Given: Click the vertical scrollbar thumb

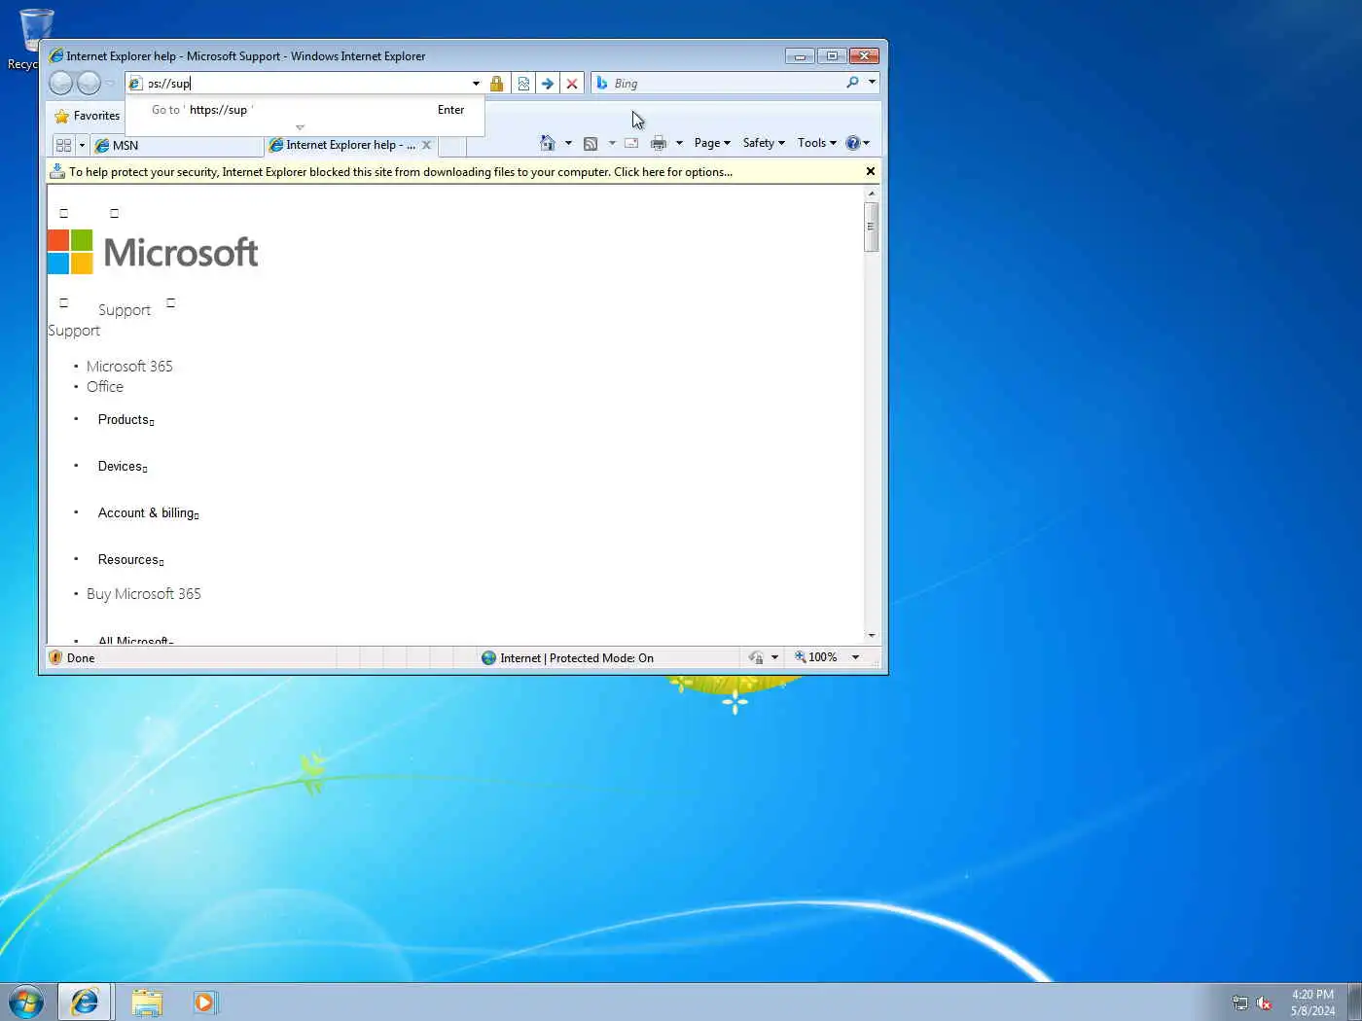Looking at the screenshot, I should coord(872,227).
